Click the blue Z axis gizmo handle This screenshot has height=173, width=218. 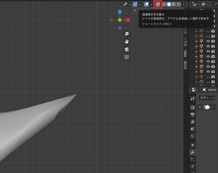(120, 12)
